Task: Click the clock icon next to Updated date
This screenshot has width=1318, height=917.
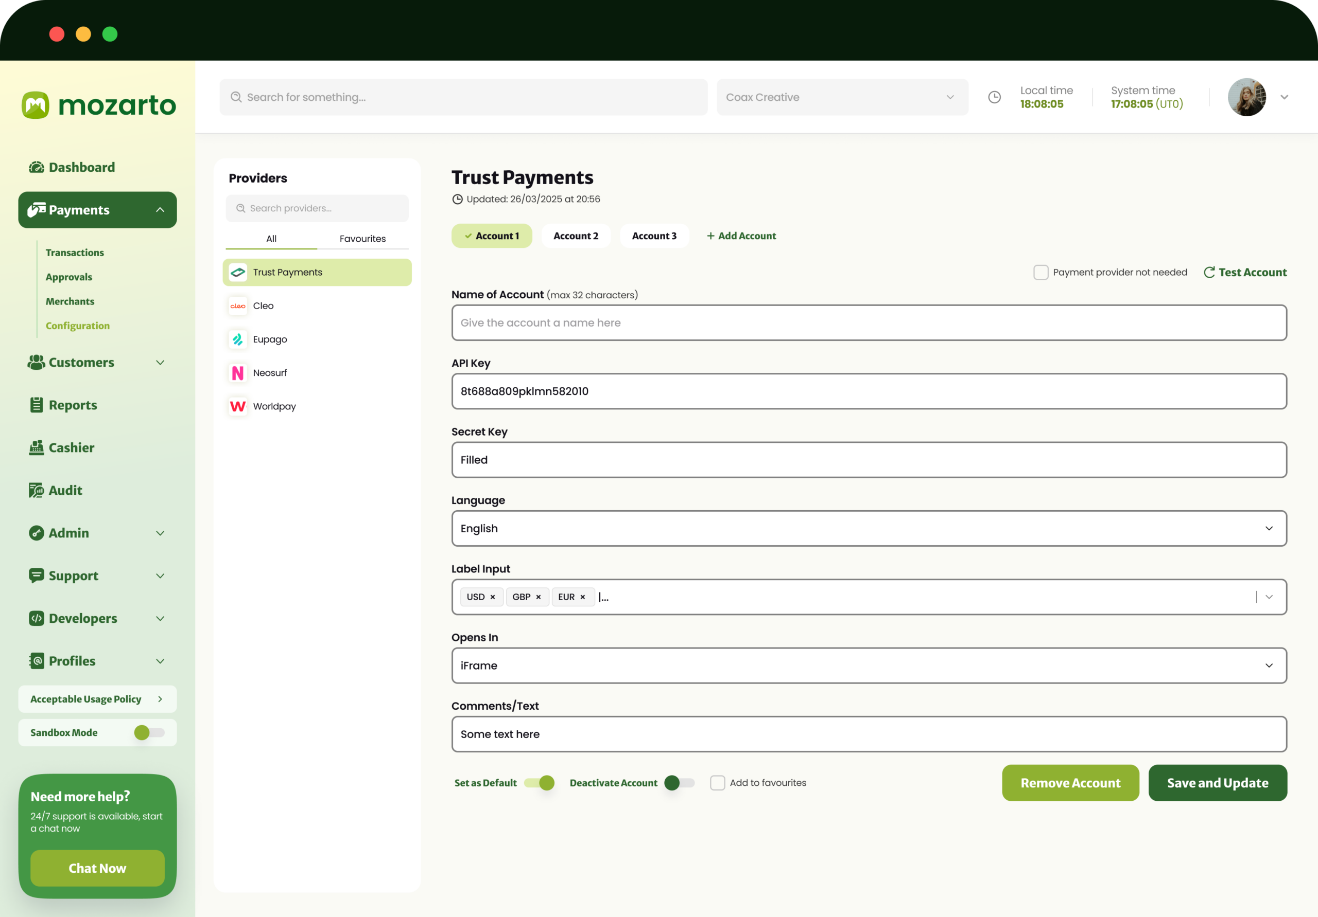Action: coord(458,199)
